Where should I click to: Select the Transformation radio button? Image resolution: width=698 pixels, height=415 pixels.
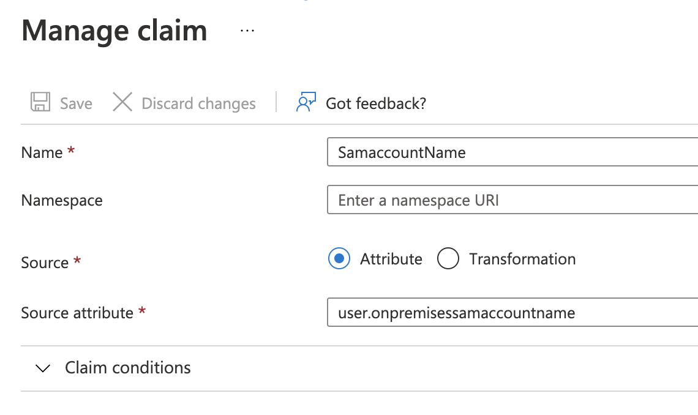coord(449,258)
